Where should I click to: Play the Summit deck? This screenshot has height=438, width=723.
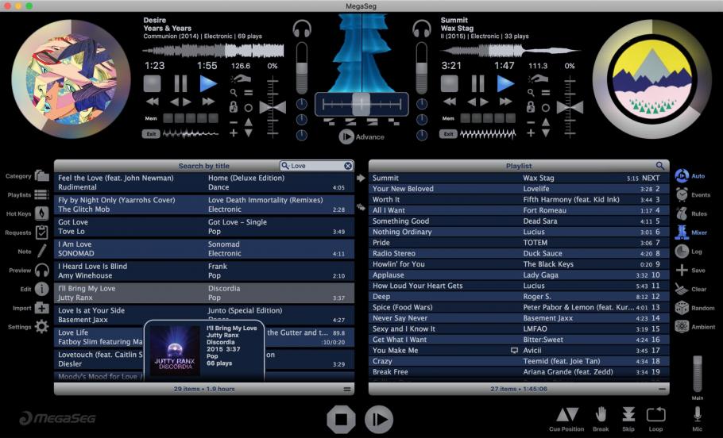coord(505,84)
